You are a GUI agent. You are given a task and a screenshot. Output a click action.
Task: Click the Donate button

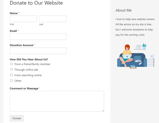pos(17,118)
